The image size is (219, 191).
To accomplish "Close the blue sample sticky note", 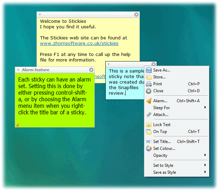I will tap(154, 64).
